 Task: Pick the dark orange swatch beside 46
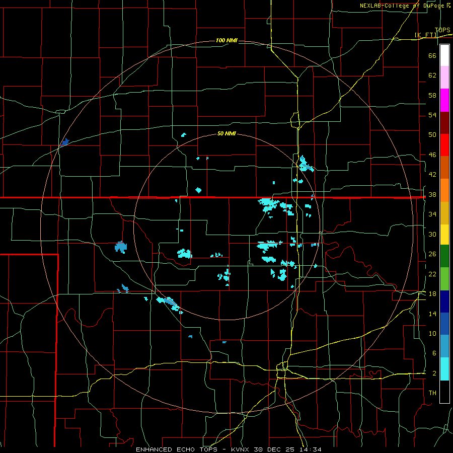click(x=444, y=167)
